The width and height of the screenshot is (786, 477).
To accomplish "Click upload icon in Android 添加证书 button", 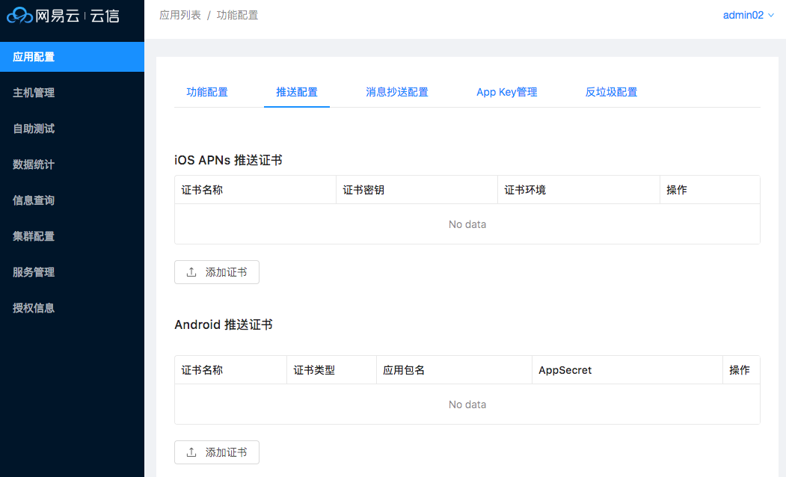I will (x=191, y=452).
